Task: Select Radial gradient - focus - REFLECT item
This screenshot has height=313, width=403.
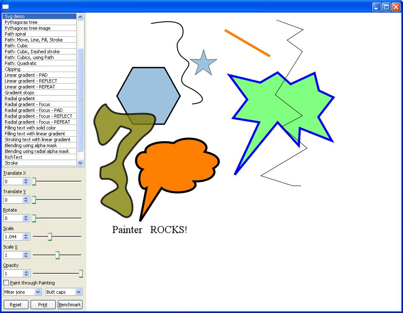Action: (38, 116)
